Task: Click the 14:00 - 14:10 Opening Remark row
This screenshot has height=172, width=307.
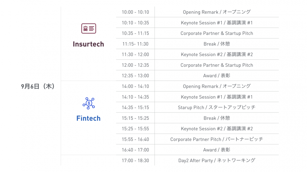Action: tap(197, 86)
